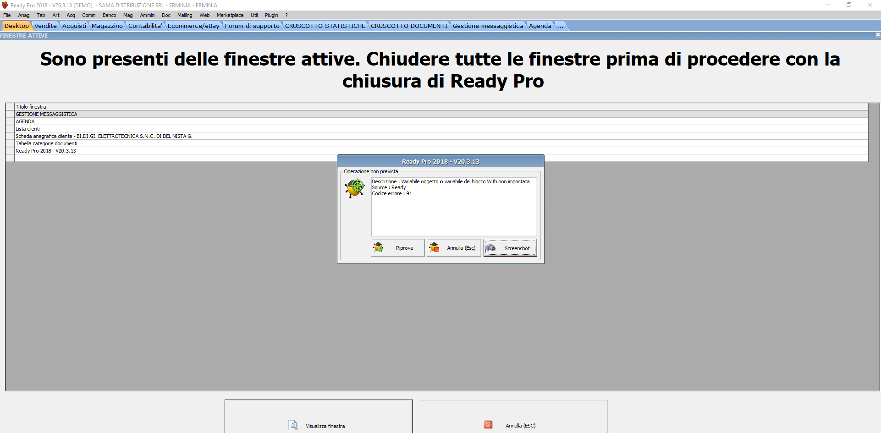The image size is (881, 433).
Task: Switch to the Agenda tab
Action: (x=540, y=26)
